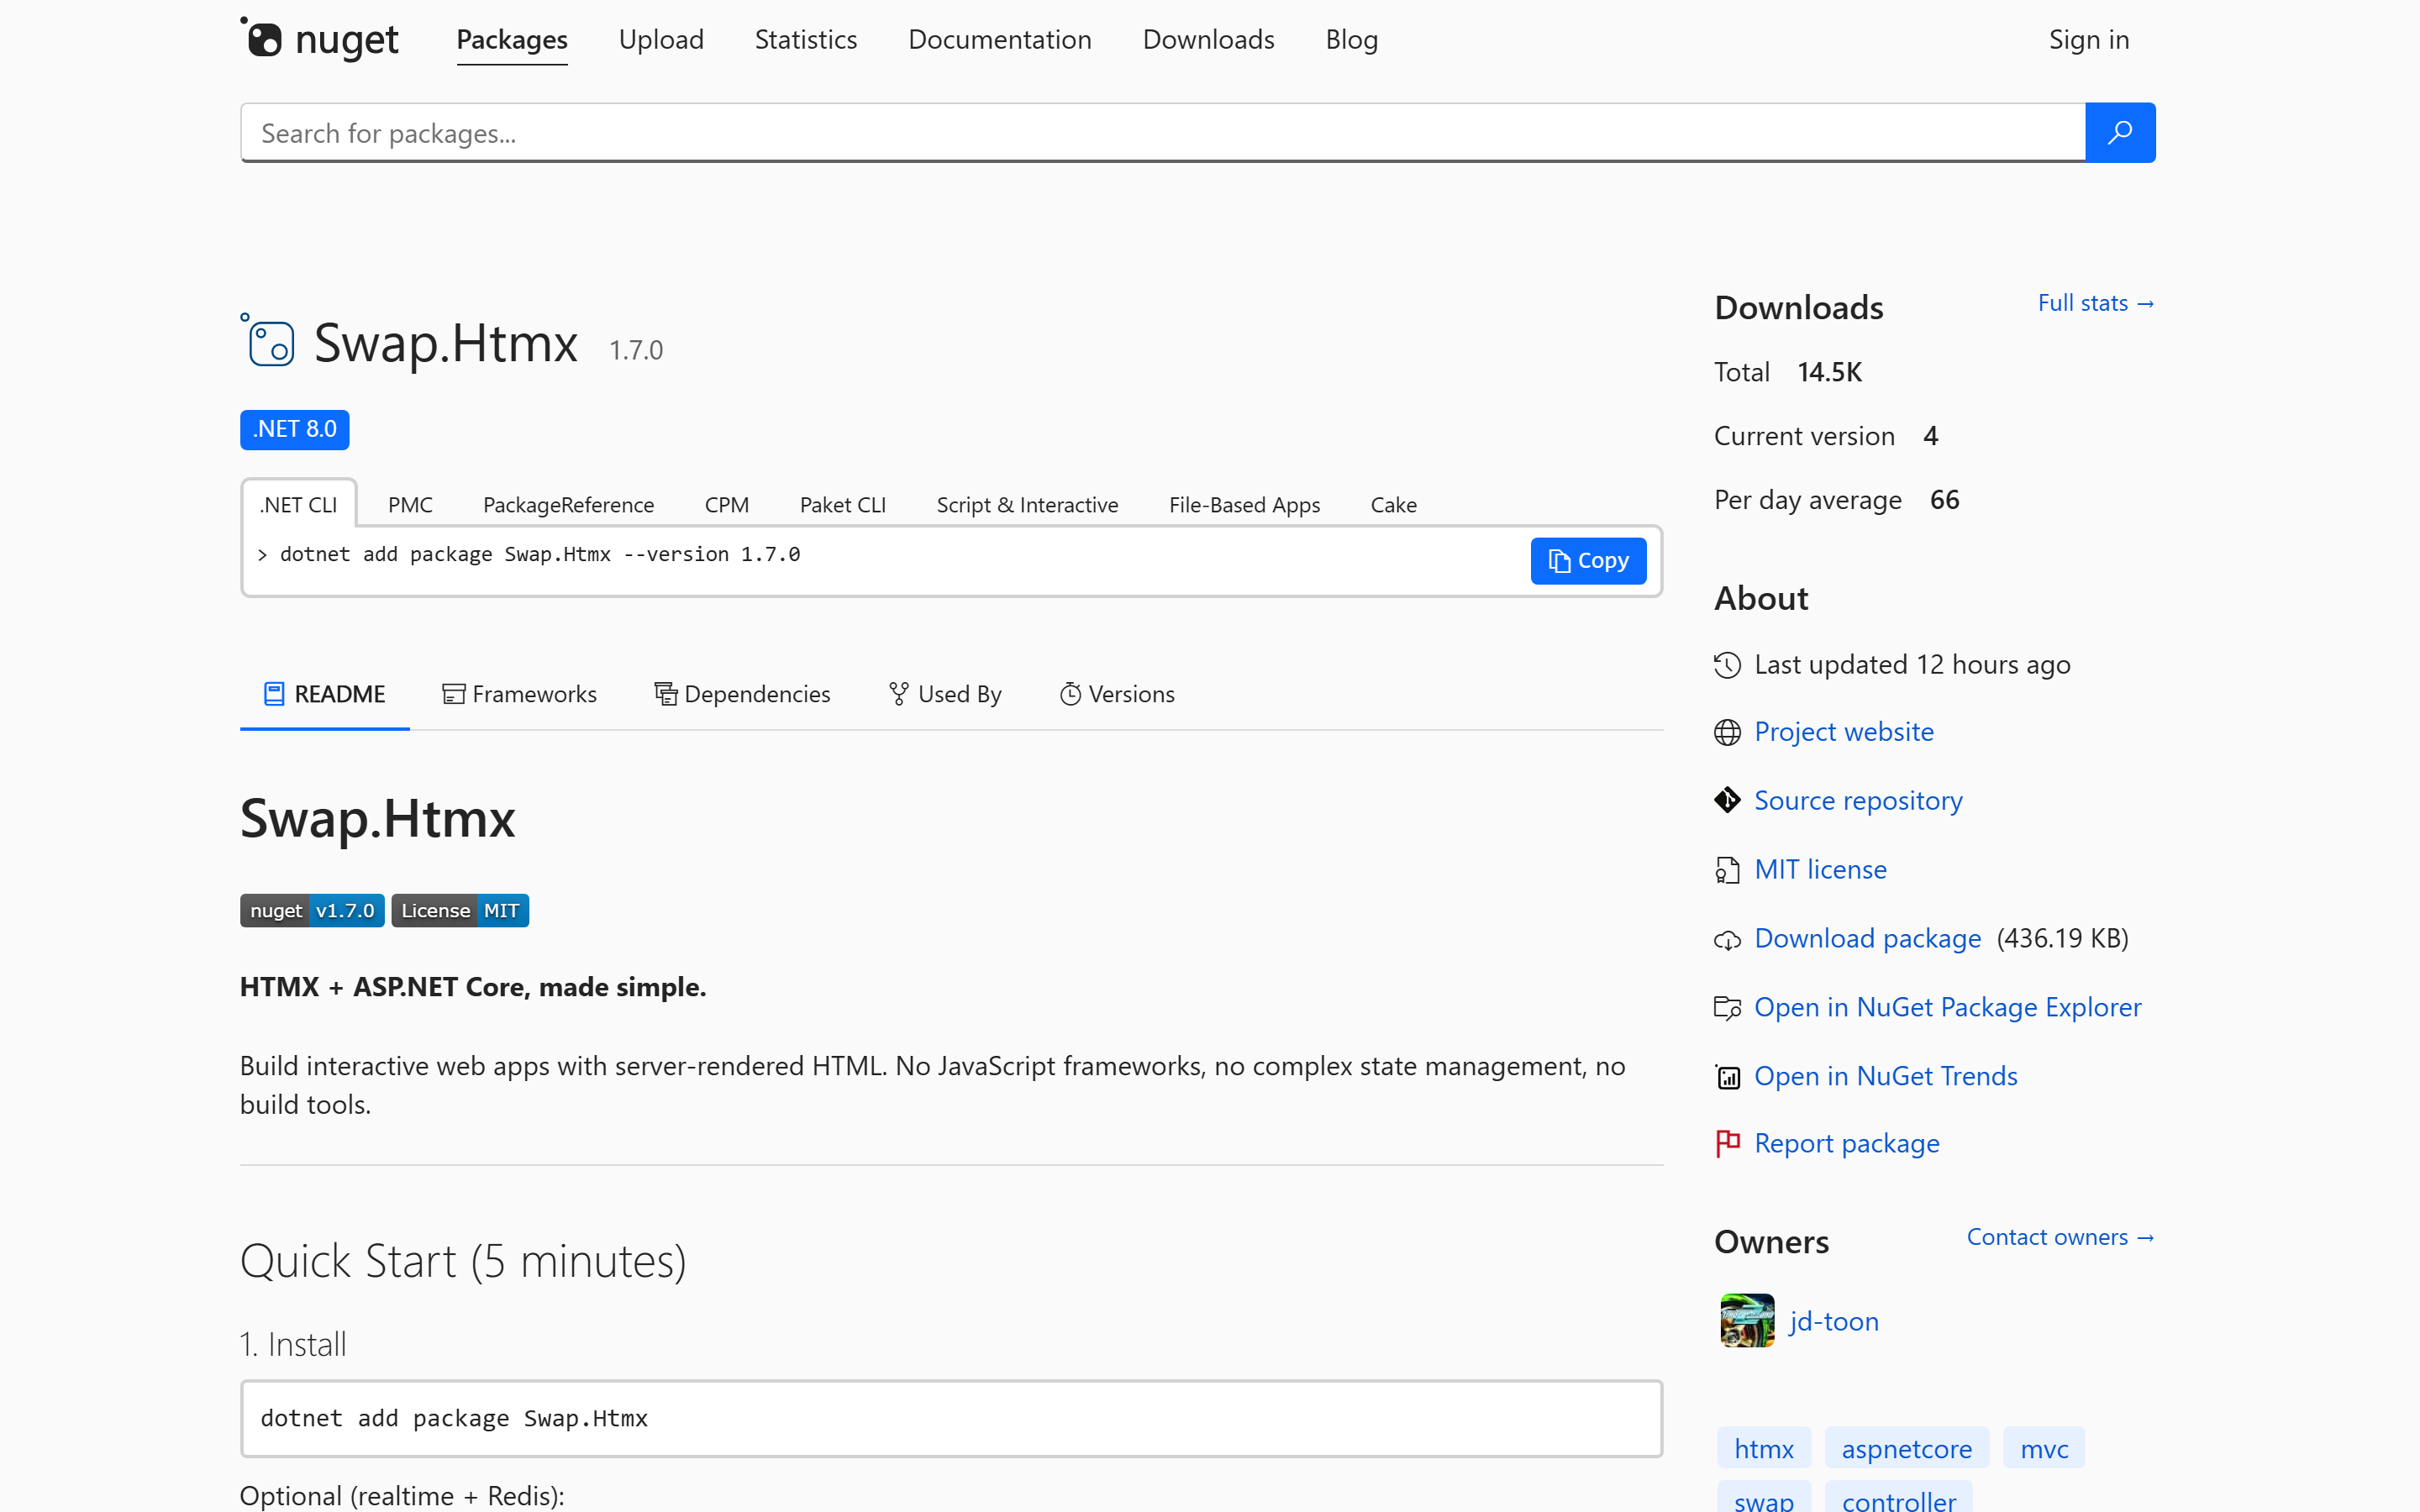Click the Swap.Htmx package icon
This screenshot has height=1512, width=2420.
pyautogui.click(x=268, y=340)
